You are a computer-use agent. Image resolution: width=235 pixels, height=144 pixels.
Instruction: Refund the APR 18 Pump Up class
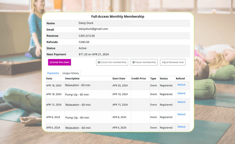[x=181, y=93]
